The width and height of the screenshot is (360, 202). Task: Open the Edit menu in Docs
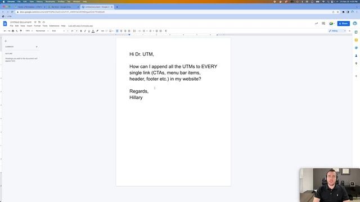point(17,26)
